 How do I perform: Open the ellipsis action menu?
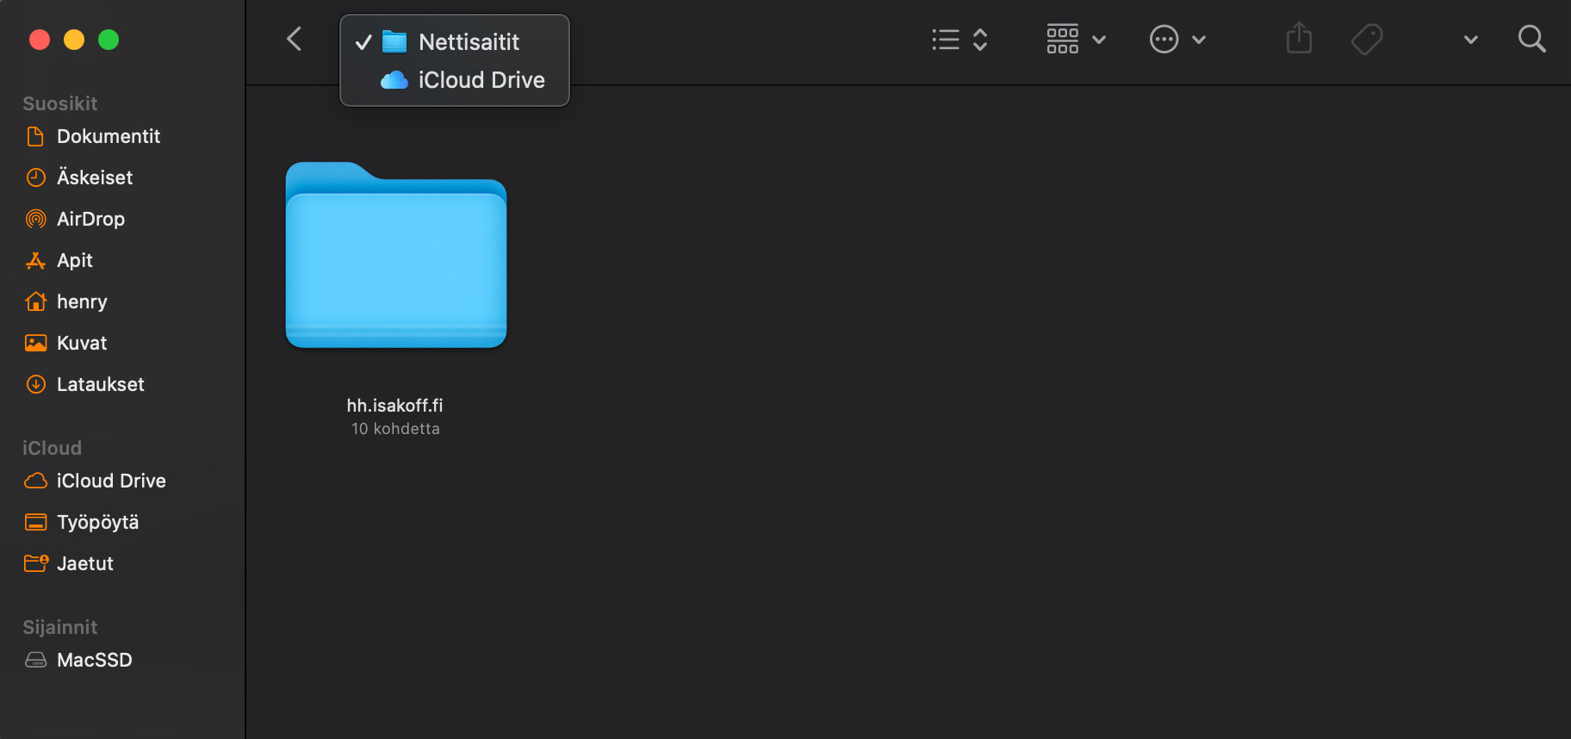click(x=1177, y=40)
